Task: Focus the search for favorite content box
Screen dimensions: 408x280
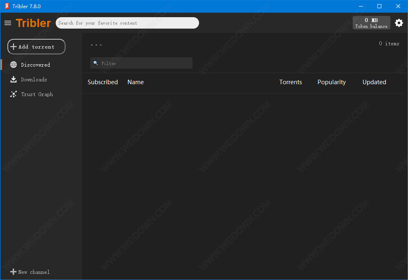Action: [x=127, y=23]
